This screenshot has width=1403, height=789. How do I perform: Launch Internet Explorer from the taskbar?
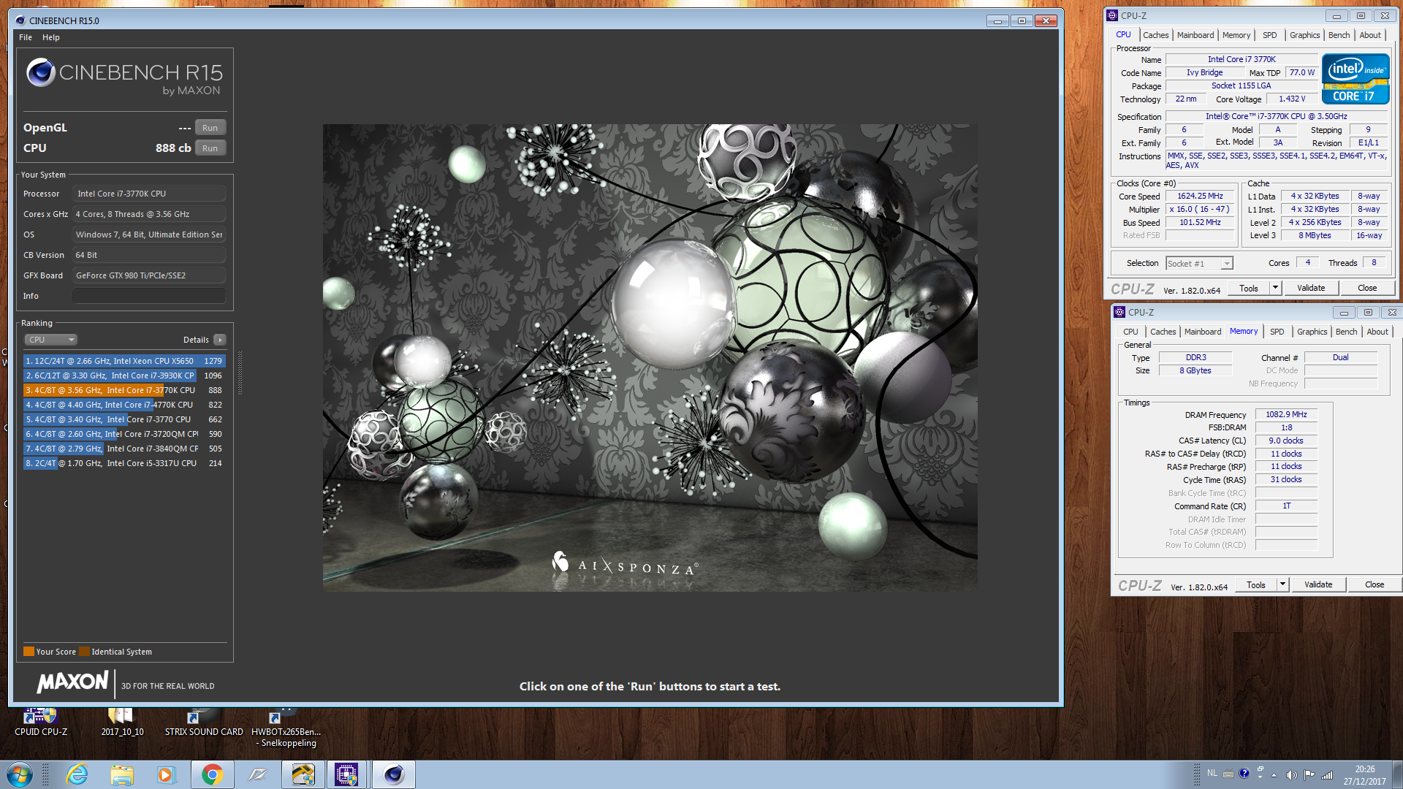tap(76, 774)
